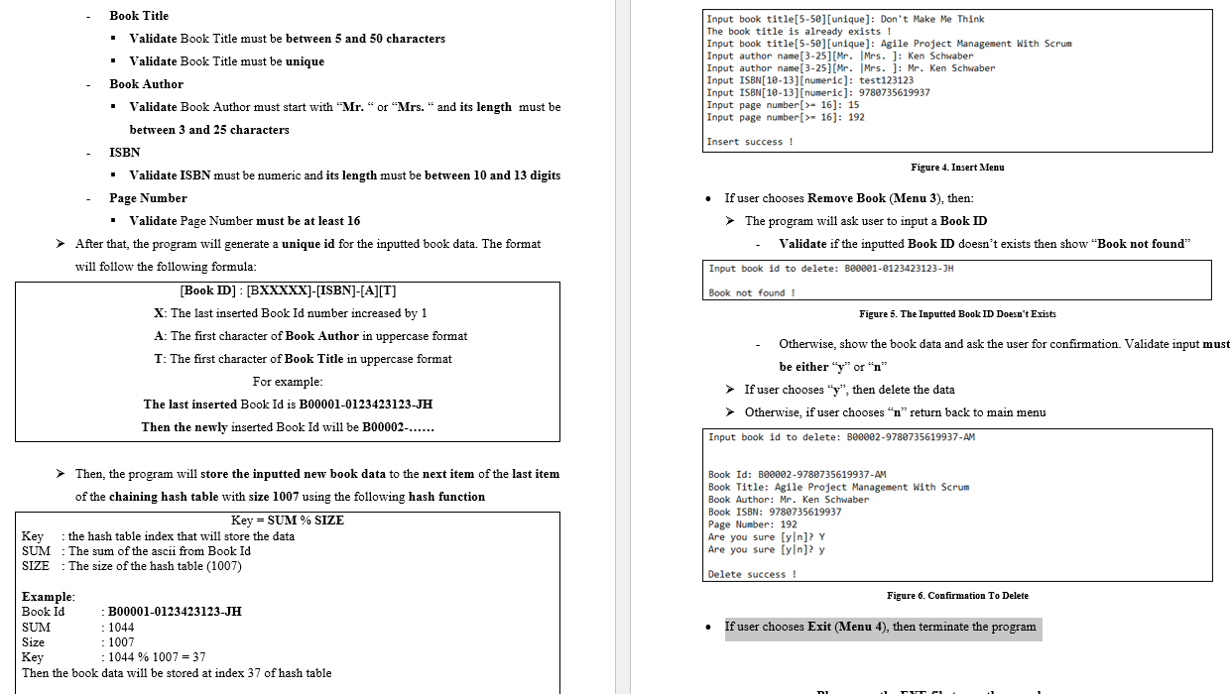Select the "ISBN" heading in the list
Screen dimensions: 1230x694
click(x=124, y=152)
